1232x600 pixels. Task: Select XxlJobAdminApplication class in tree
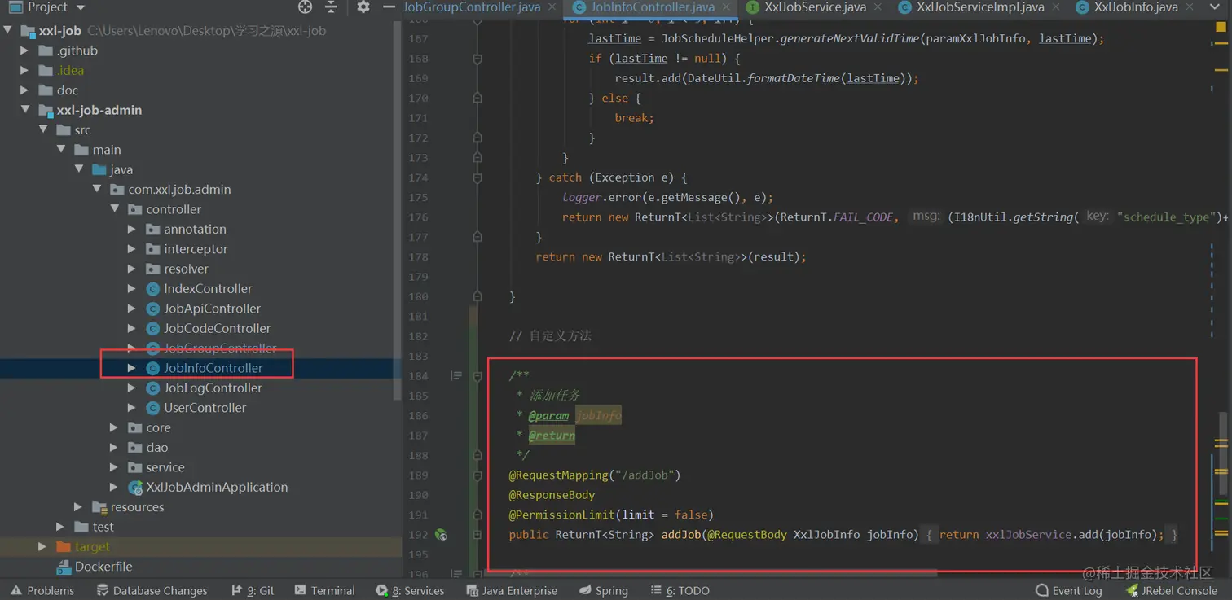[x=217, y=487]
